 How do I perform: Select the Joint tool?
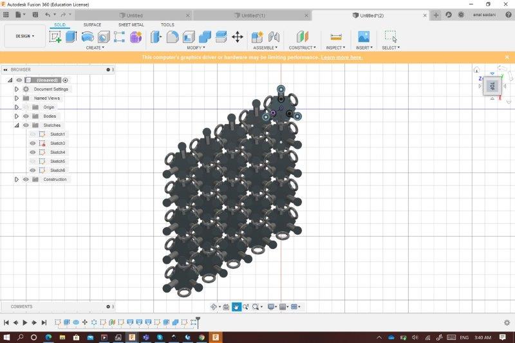tap(274, 37)
